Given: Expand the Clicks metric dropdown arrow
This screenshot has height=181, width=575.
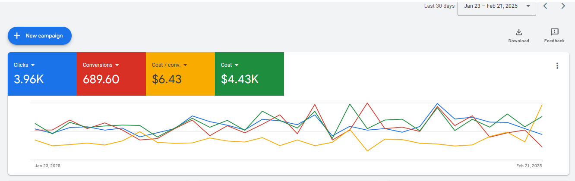Looking at the screenshot, I should (33, 65).
